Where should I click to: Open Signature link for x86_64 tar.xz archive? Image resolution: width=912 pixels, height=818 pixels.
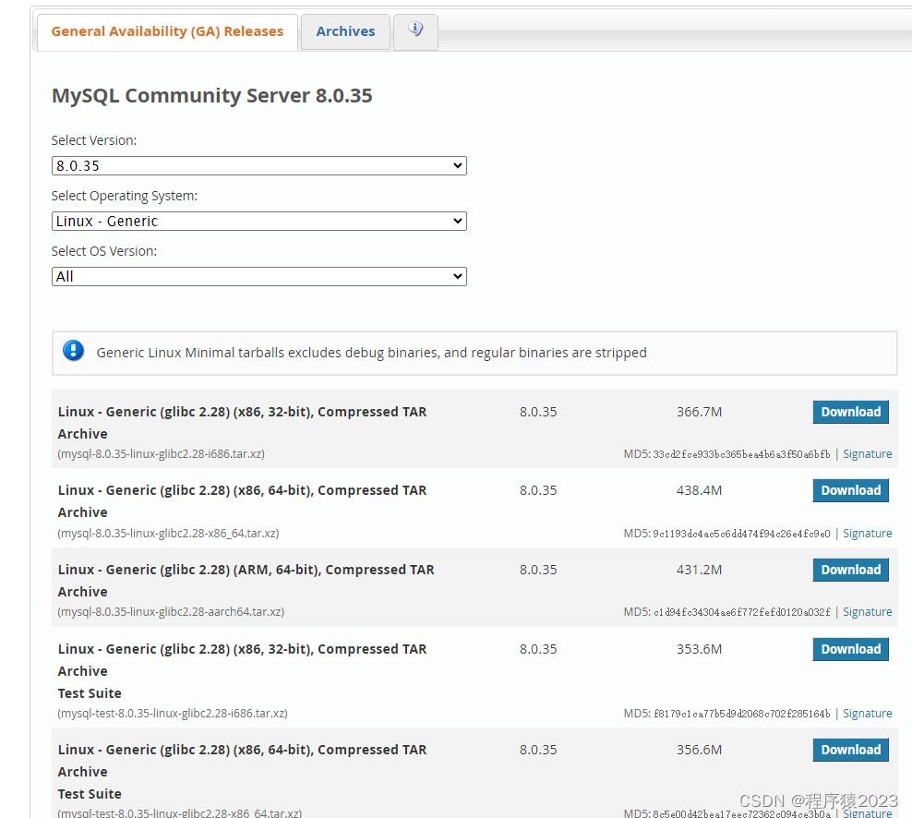[x=867, y=533]
